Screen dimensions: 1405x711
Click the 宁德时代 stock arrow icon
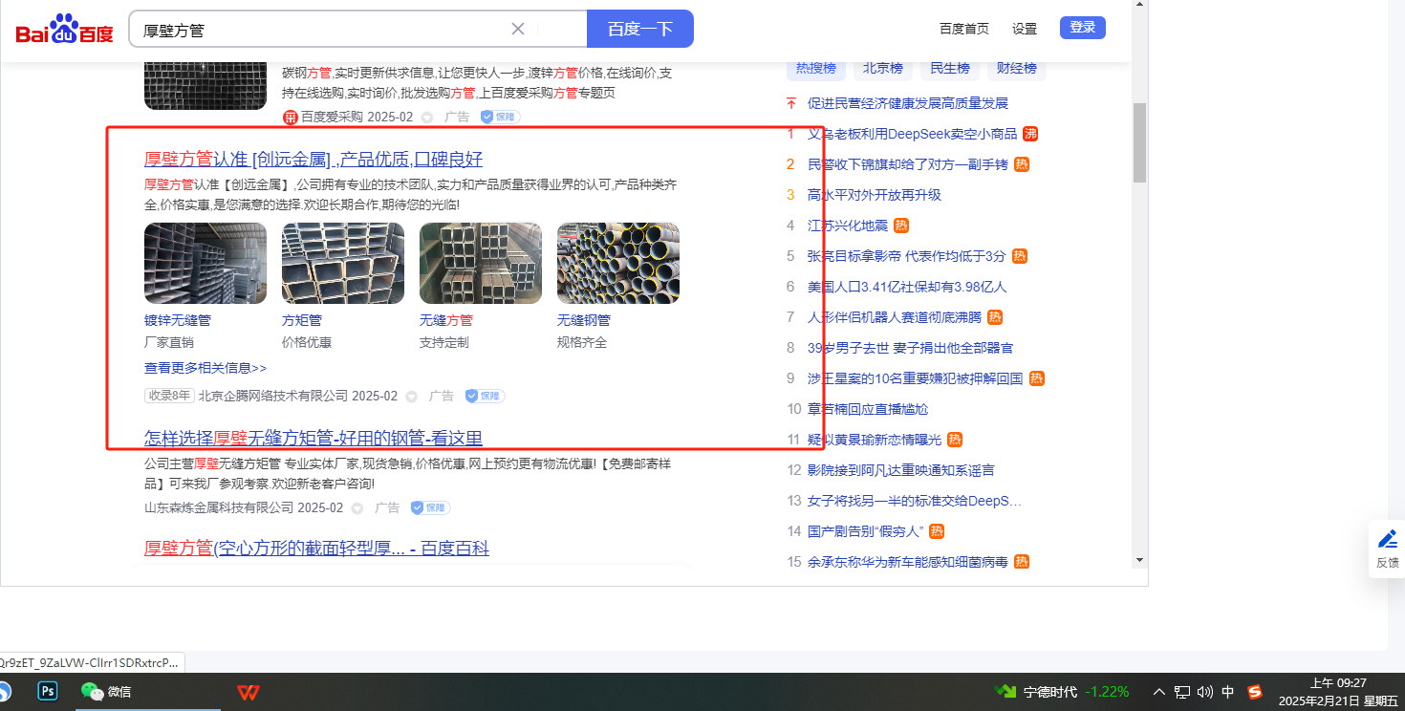pyautogui.click(x=1005, y=691)
